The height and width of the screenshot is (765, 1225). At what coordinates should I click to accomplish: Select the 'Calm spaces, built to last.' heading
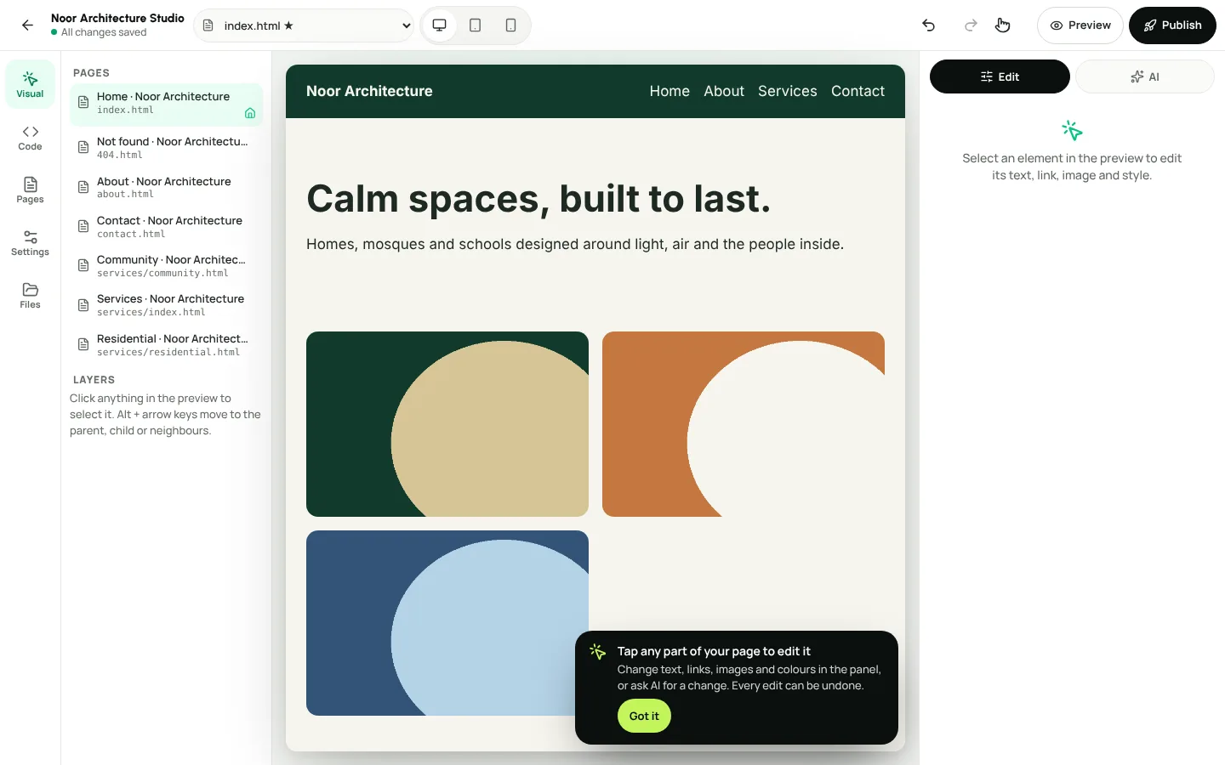(x=538, y=199)
